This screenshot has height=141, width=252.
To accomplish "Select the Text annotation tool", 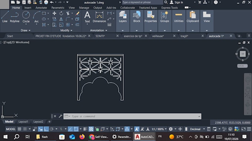I will coord(87,17).
